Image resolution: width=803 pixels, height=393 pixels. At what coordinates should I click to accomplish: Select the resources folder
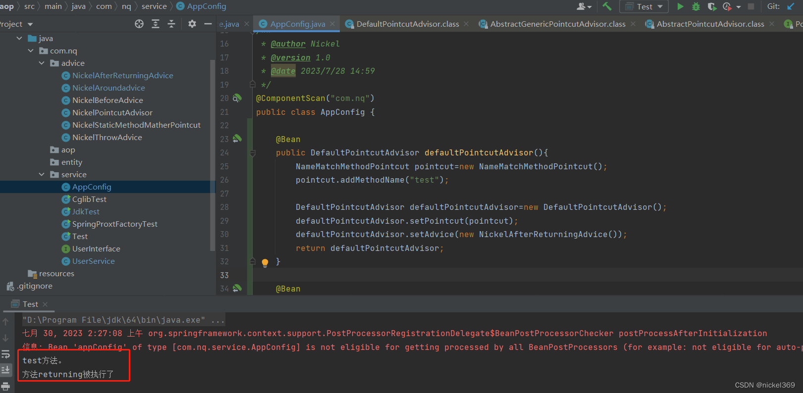[51, 273]
